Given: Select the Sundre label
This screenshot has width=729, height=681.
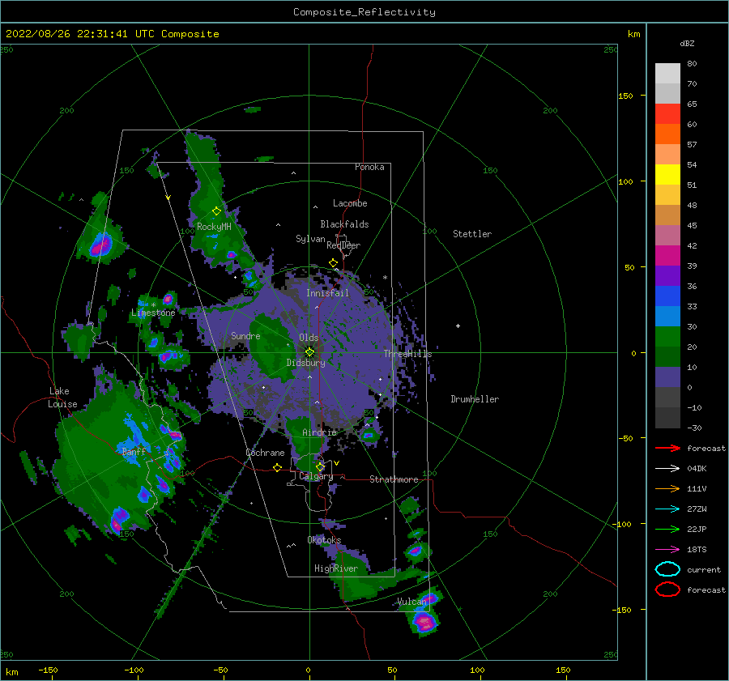Looking at the screenshot, I should click(245, 335).
